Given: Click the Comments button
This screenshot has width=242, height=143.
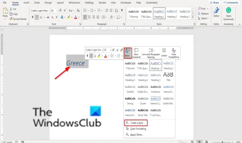Looking at the screenshot, I should (231, 3).
